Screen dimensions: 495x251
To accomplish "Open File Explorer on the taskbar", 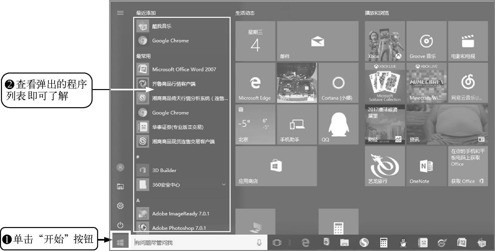I will pyautogui.click(x=344, y=242).
